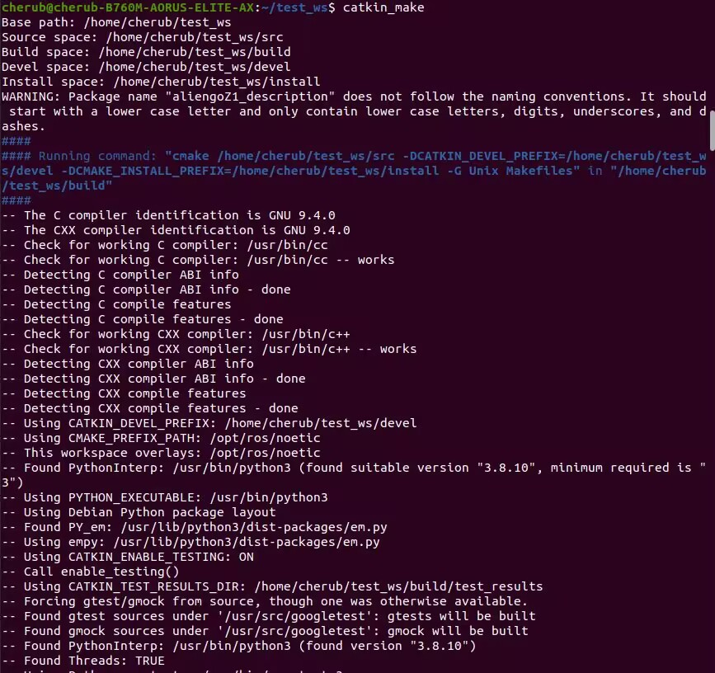
Task: Click the terminal scrollbar thumb
Action: click(711, 129)
